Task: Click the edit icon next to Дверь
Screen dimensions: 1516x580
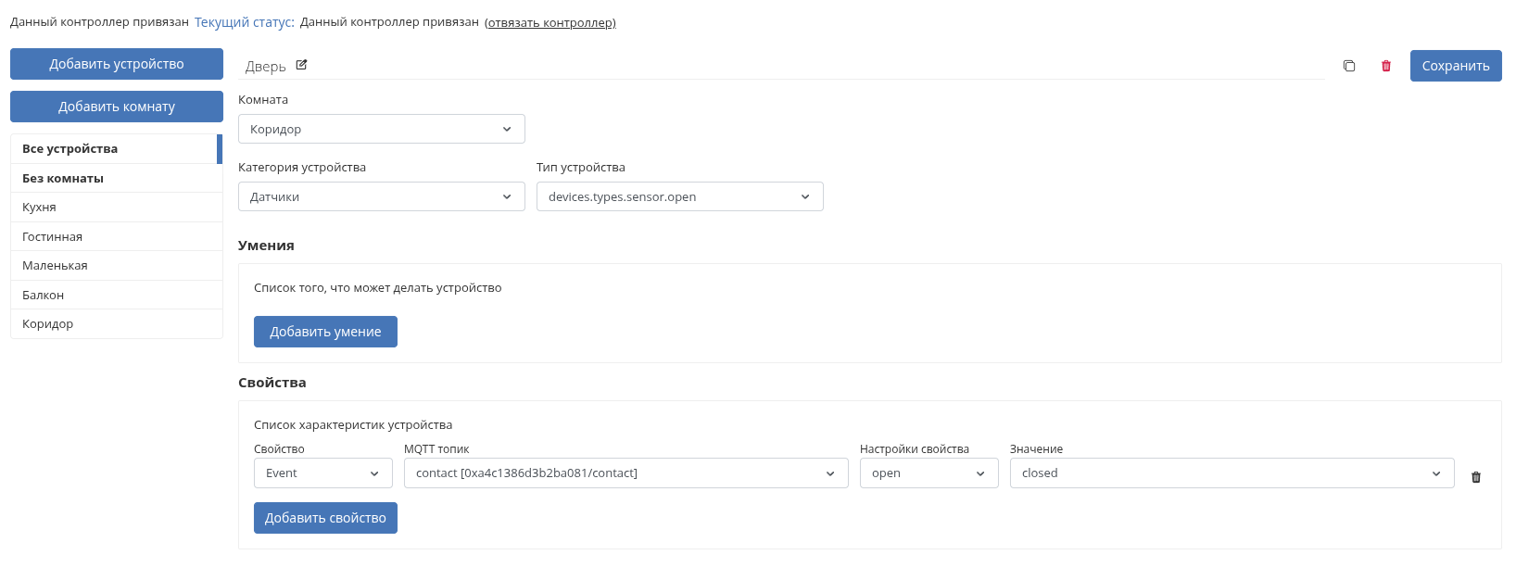Action: 301,65
